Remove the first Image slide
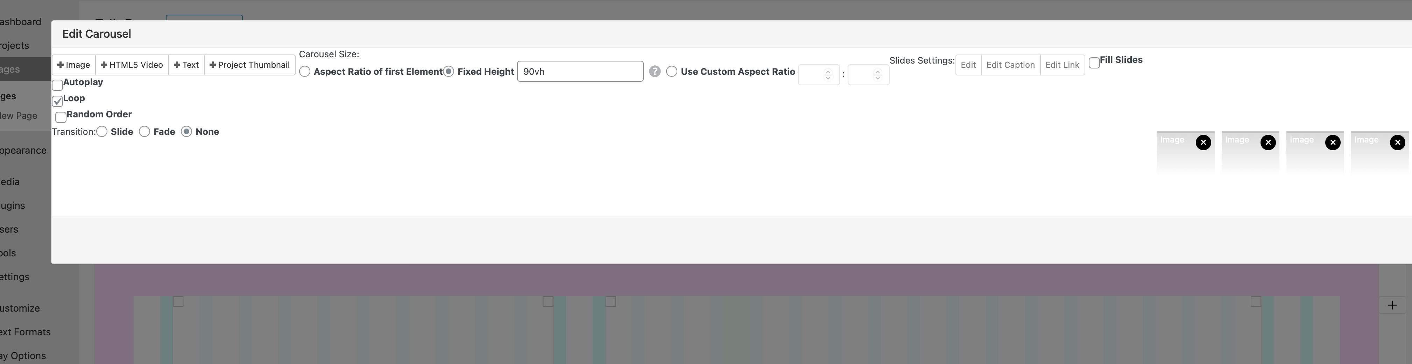Image resolution: width=1412 pixels, height=364 pixels. click(1203, 143)
